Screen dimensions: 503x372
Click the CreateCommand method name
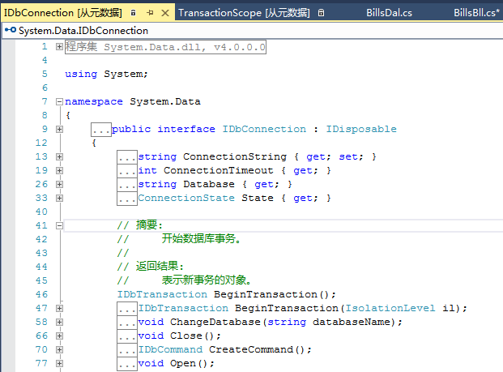(x=251, y=349)
